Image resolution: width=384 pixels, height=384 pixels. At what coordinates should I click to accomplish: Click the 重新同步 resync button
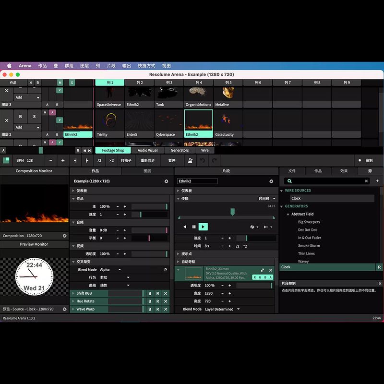(x=148, y=160)
